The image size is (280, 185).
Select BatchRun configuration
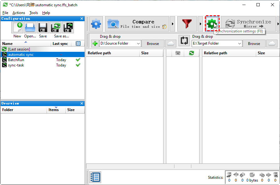[x=43, y=60]
